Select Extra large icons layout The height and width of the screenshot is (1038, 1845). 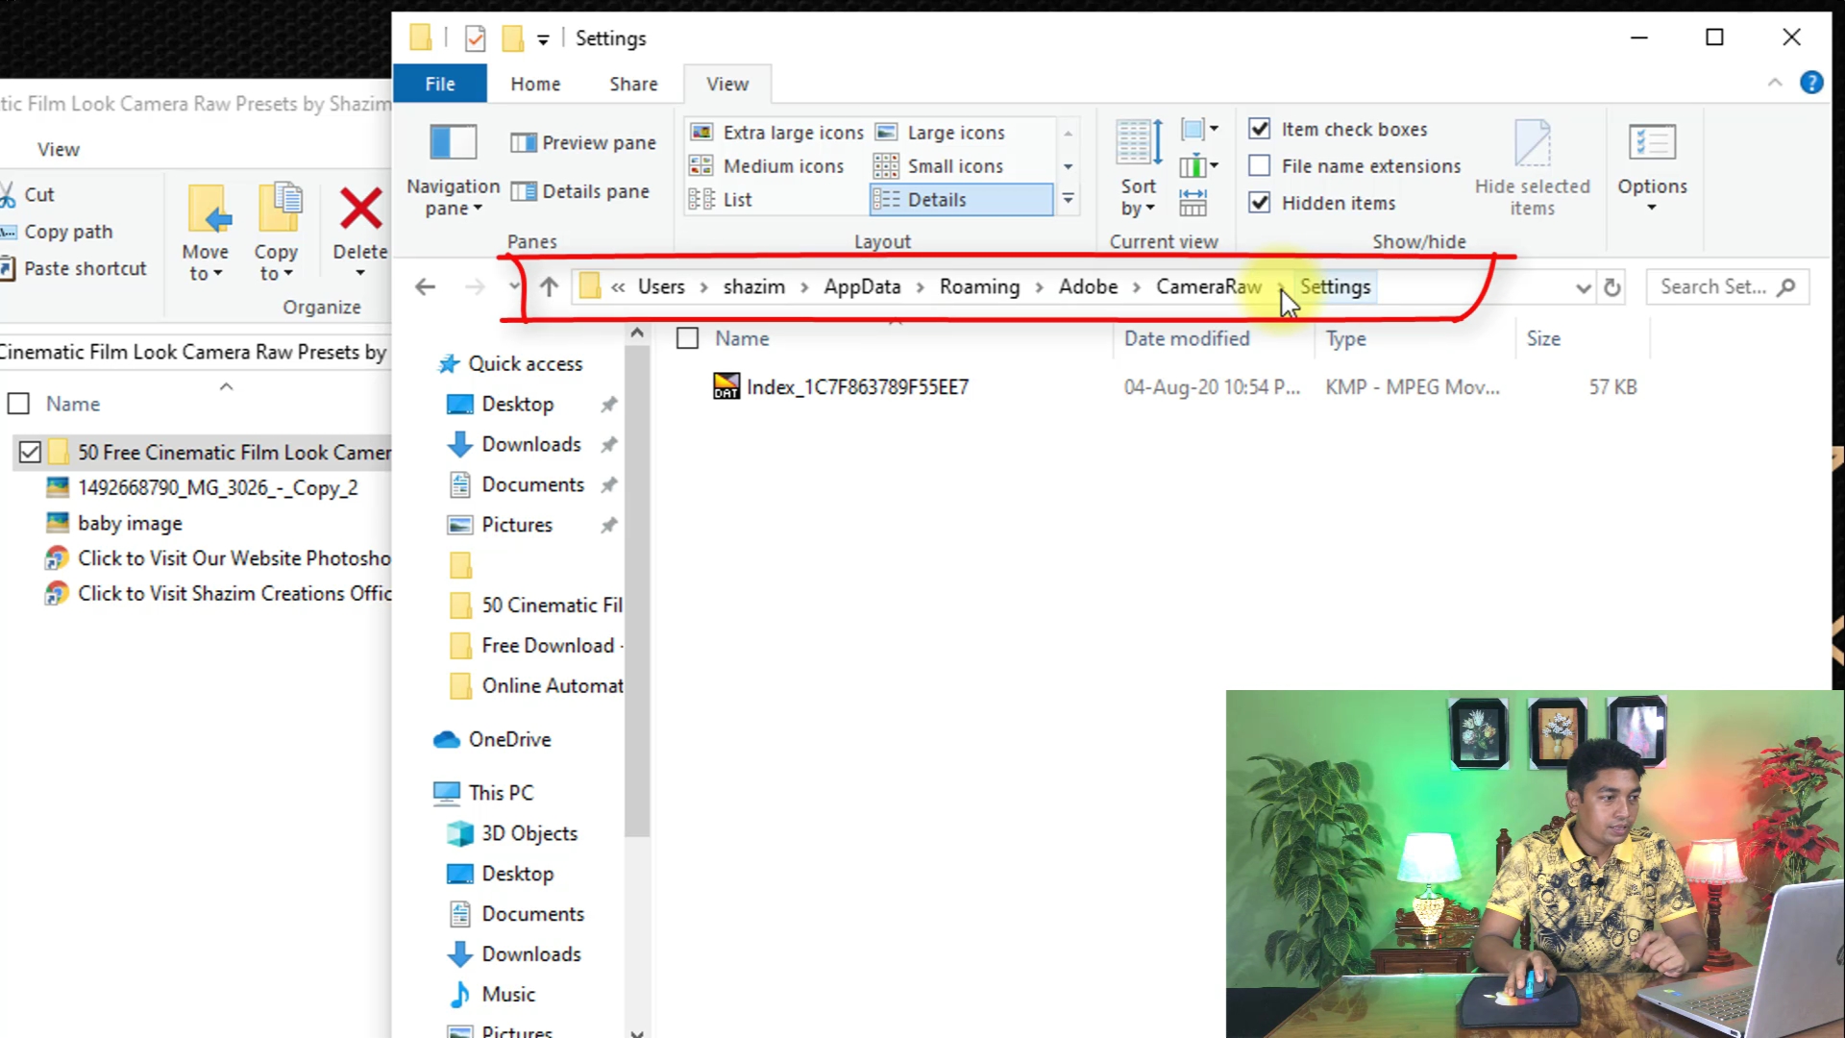click(x=777, y=133)
